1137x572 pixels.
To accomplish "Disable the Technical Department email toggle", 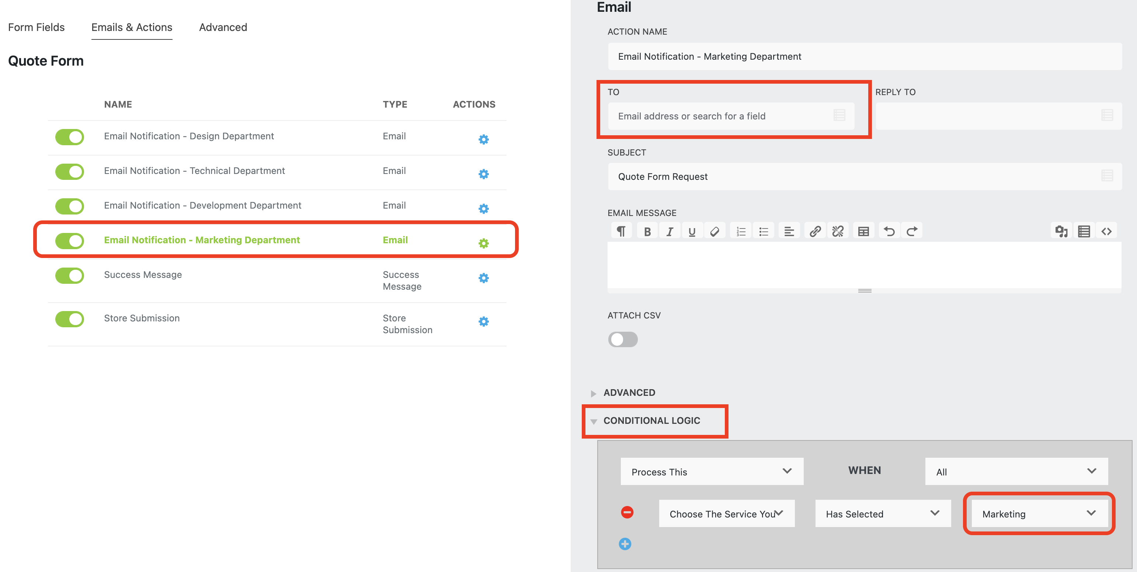I will tap(69, 171).
